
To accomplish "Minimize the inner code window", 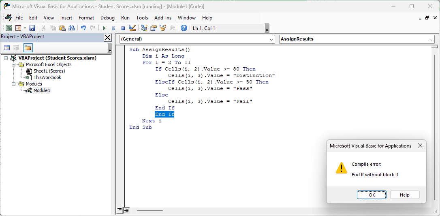I will [x=420, y=18].
